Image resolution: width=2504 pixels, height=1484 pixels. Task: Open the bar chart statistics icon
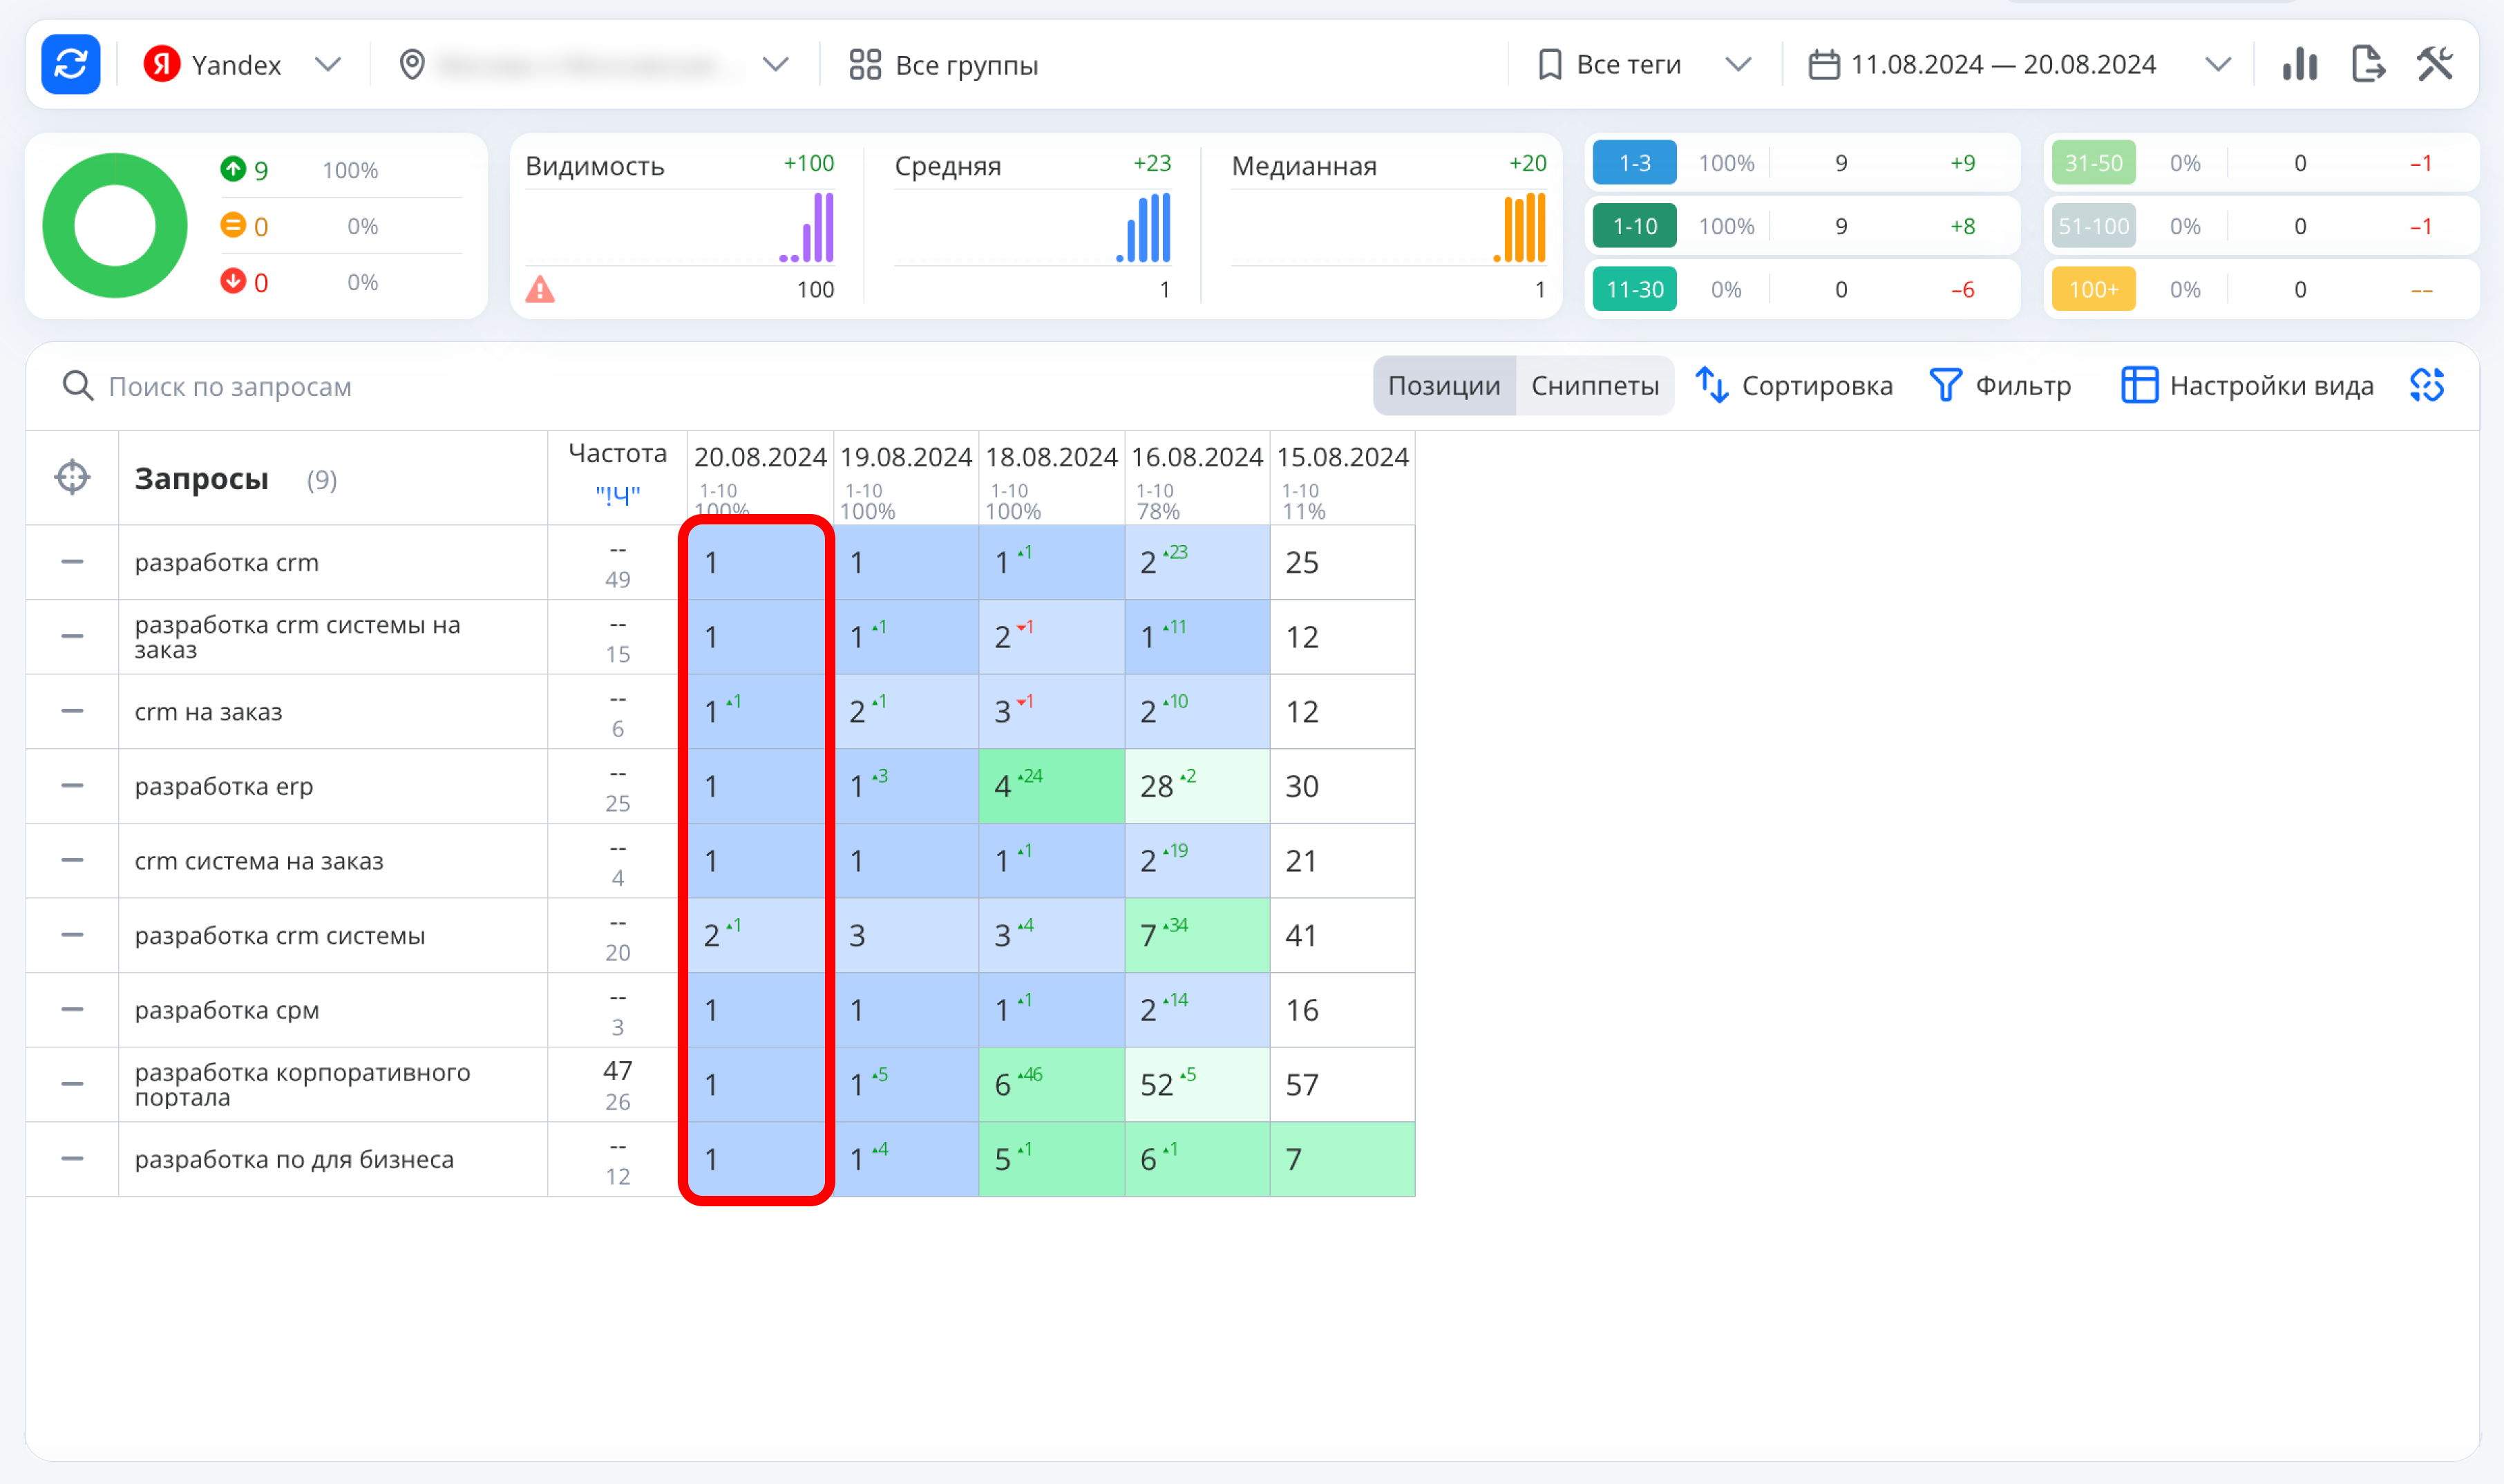[x=2299, y=65]
